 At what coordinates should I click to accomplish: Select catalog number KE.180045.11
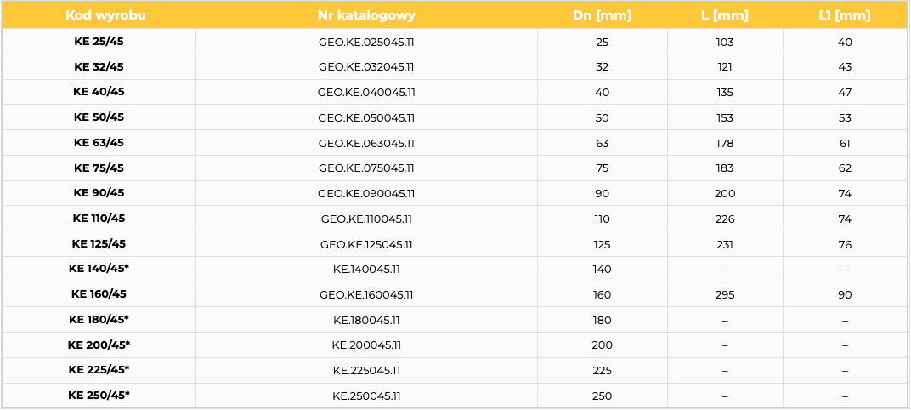pos(366,321)
